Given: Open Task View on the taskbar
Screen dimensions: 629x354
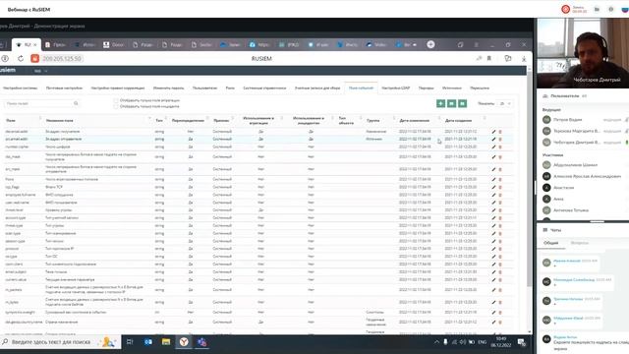Looking at the screenshot, I should click(x=130, y=342).
